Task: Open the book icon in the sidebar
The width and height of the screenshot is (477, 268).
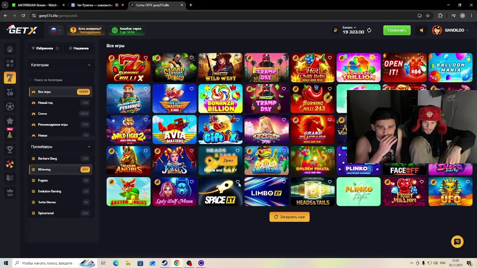Action: tap(10, 178)
